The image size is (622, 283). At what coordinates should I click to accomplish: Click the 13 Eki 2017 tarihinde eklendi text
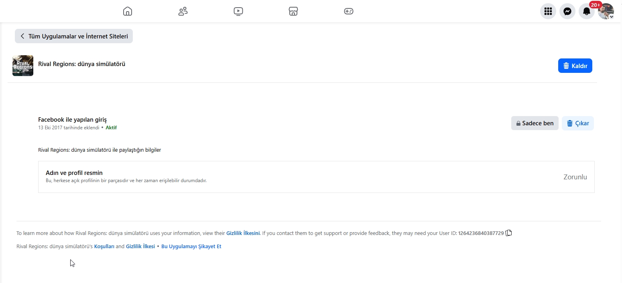coord(69,128)
